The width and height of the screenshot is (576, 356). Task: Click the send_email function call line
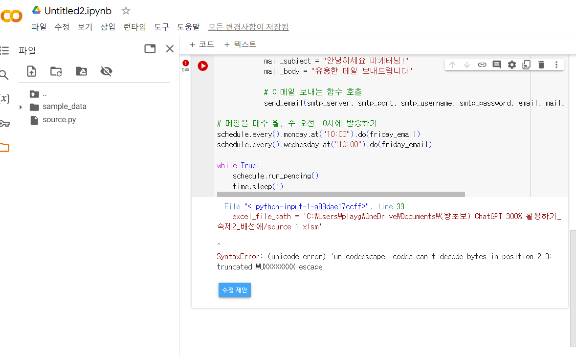(414, 103)
